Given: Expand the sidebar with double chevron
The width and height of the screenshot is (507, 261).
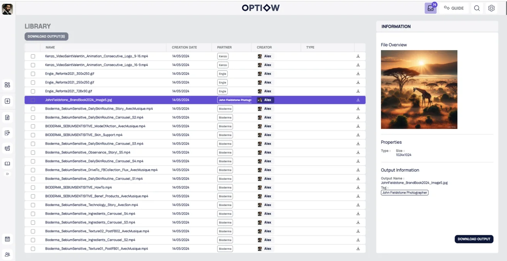Looking at the screenshot, I should point(7,174).
